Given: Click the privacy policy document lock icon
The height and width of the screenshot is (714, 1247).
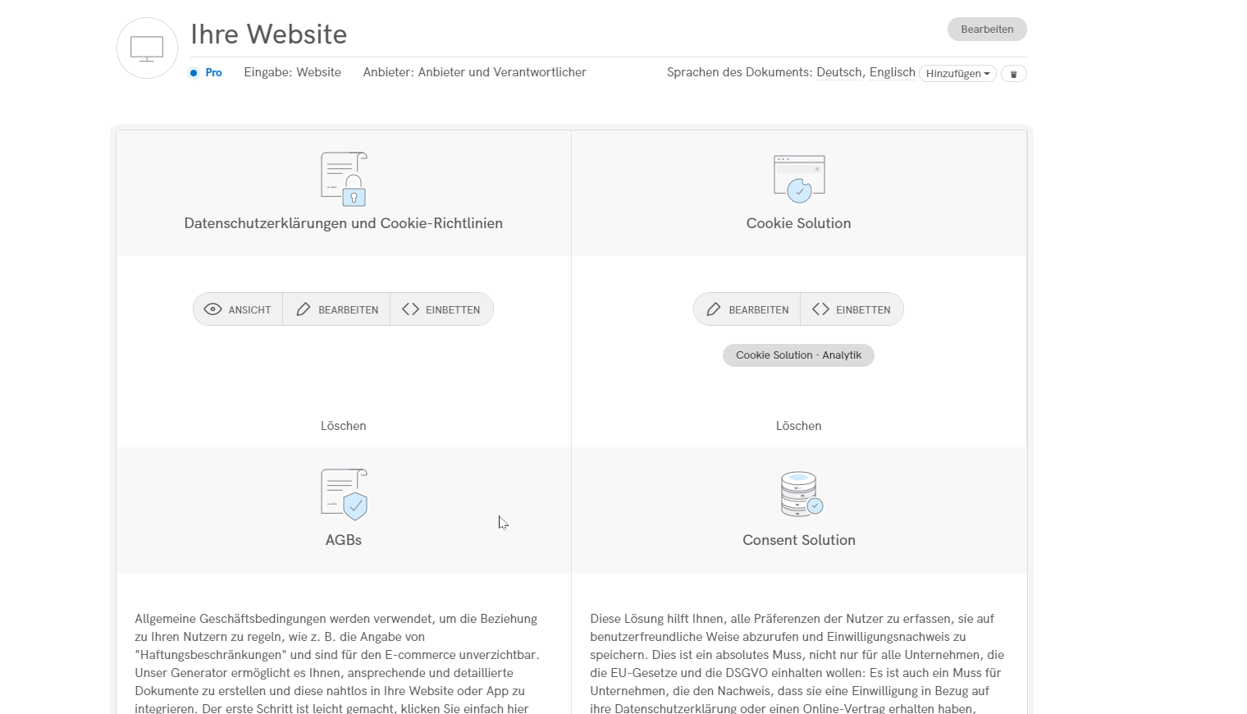Looking at the screenshot, I should [343, 179].
